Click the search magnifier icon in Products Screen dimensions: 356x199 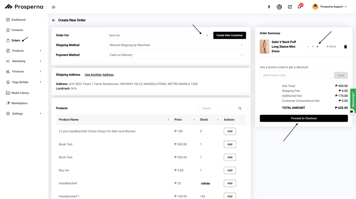240,108
